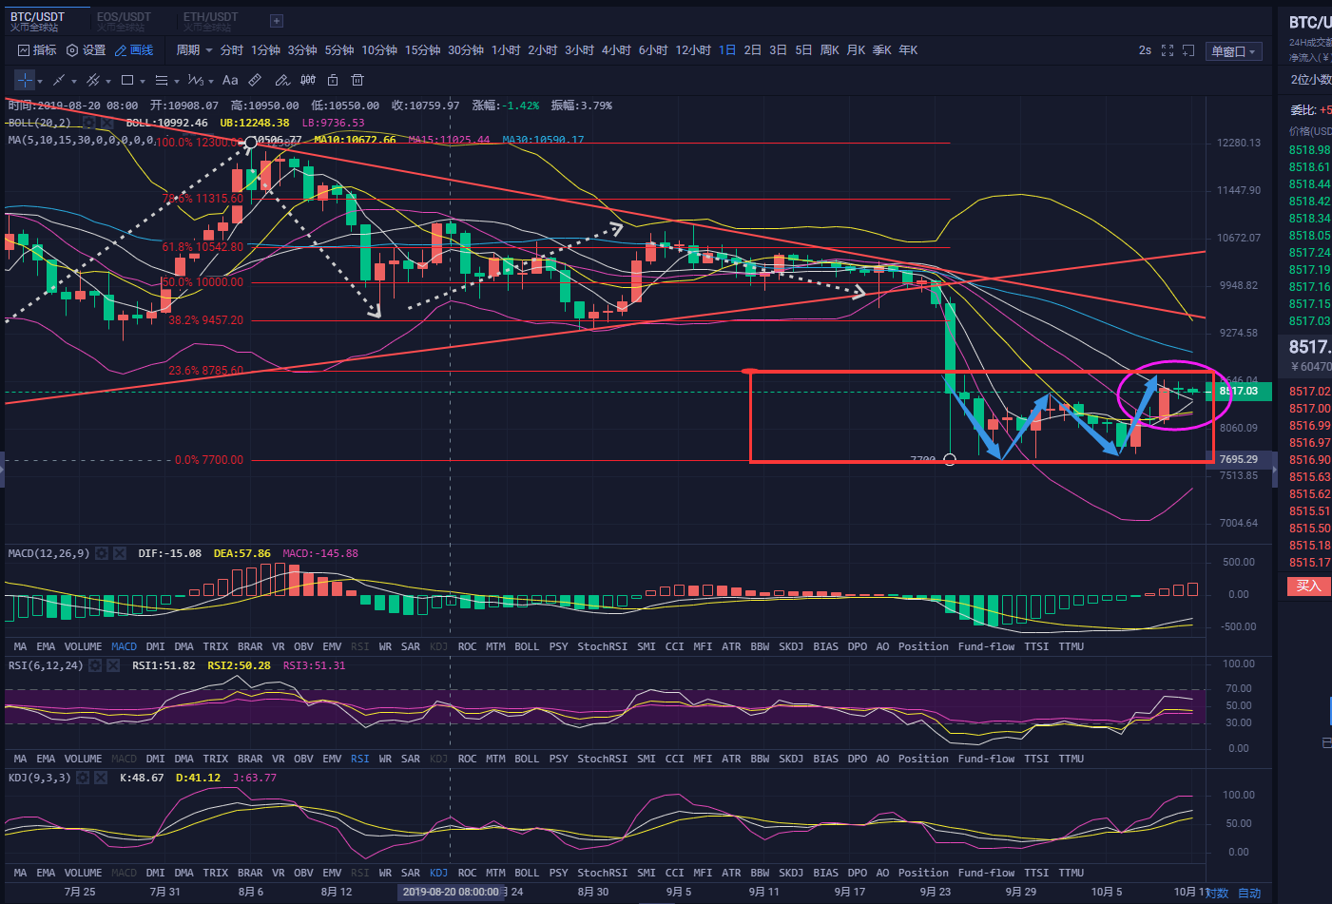1332x904 pixels.
Task: Open MACD indicator settings gear
Action: [102, 553]
